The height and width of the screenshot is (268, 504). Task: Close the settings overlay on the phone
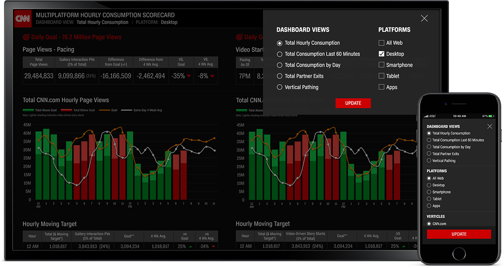[x=490, y=126]
